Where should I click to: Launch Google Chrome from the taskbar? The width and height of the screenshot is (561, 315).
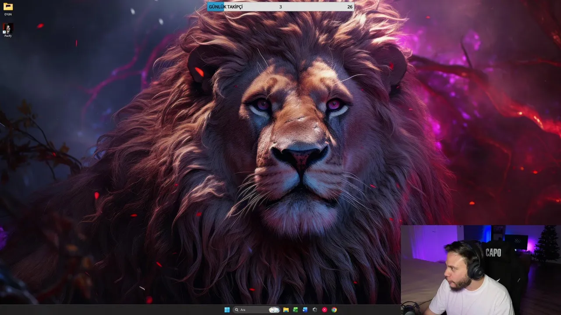[x=334, y=310]
